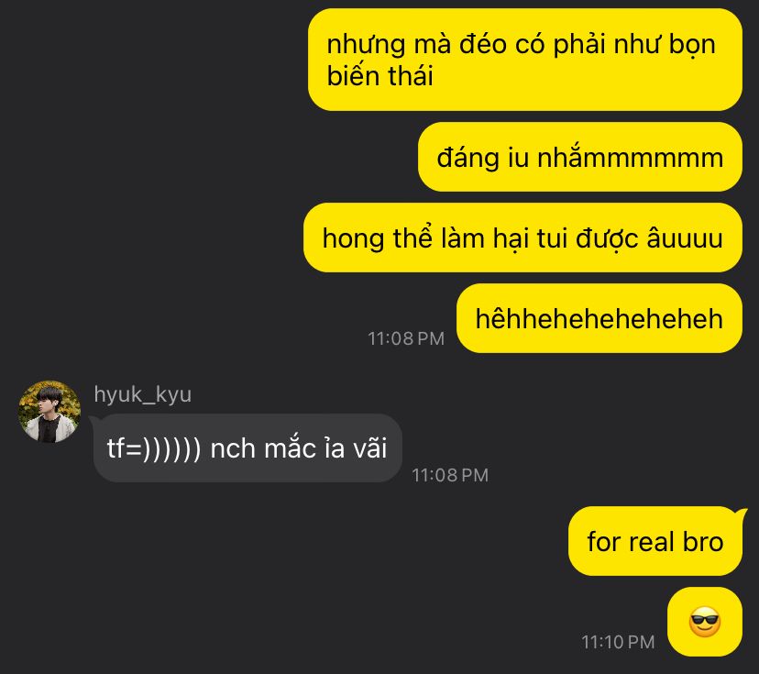Select the 'nhưng mà đéo có phải' message
759x674 pixels.
(x=525, y=60)
